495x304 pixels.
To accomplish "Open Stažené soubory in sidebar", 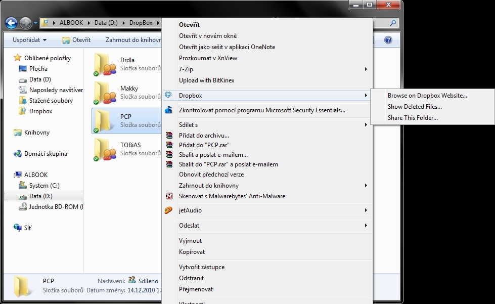I will (x=46, y=100).
